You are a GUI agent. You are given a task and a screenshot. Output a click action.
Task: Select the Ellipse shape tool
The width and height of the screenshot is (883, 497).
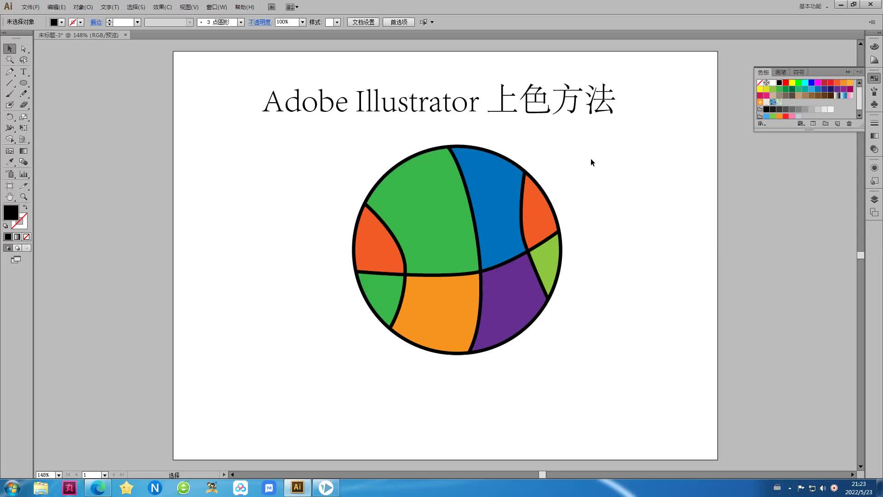tap(23, 83)
